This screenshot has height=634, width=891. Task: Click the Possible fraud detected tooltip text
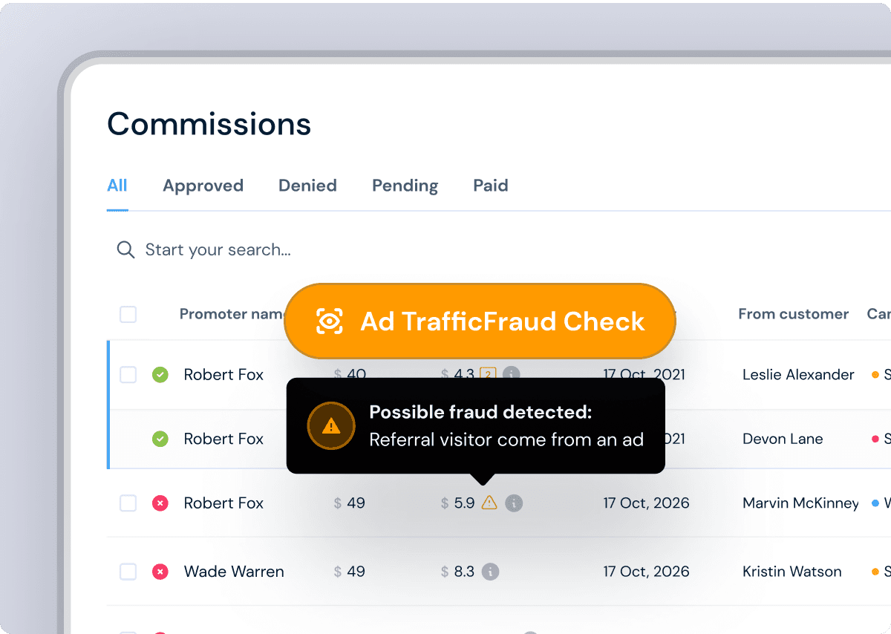coord(480,413)
